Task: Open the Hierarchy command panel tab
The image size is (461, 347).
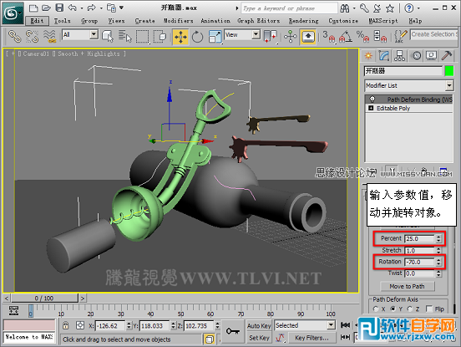Action: click(399, 56)
